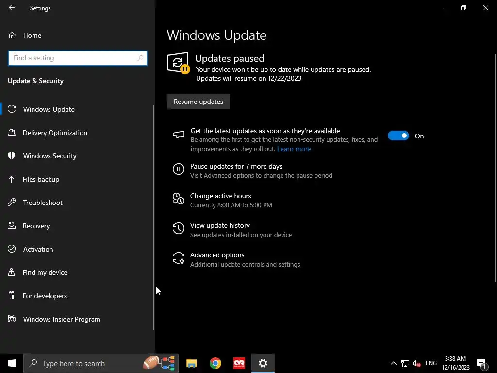Click the updates paused status icon
497x373 pixels.
179,63
